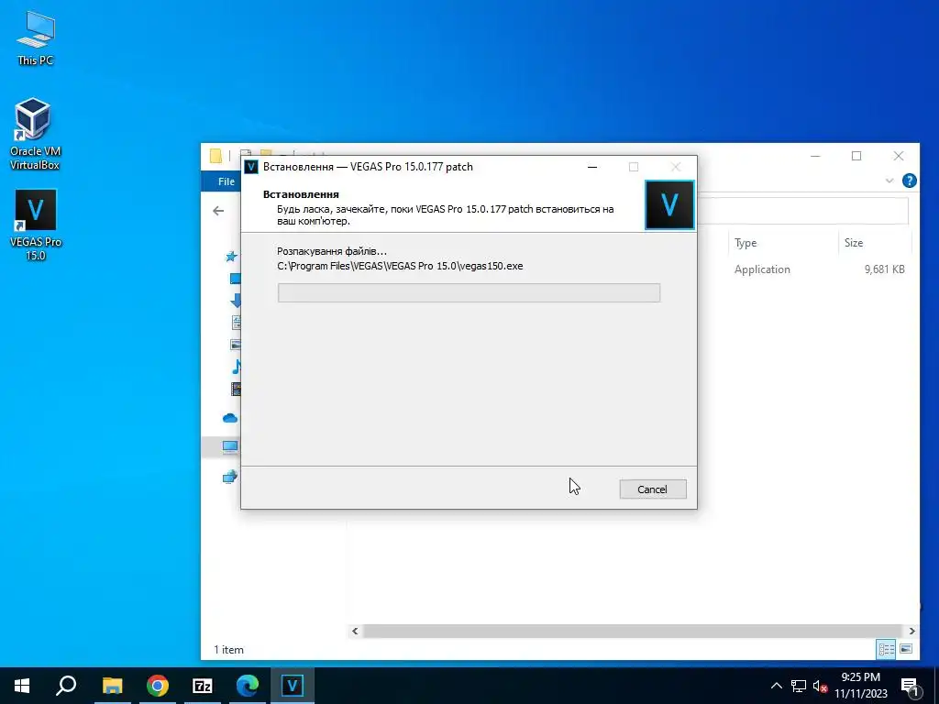The height and width of the screenshot is (704, 939).
Task: Select VEGAS Pro 15.0 desktop shortcut
Action: 36,225
